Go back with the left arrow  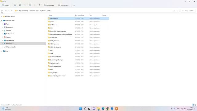2,11
